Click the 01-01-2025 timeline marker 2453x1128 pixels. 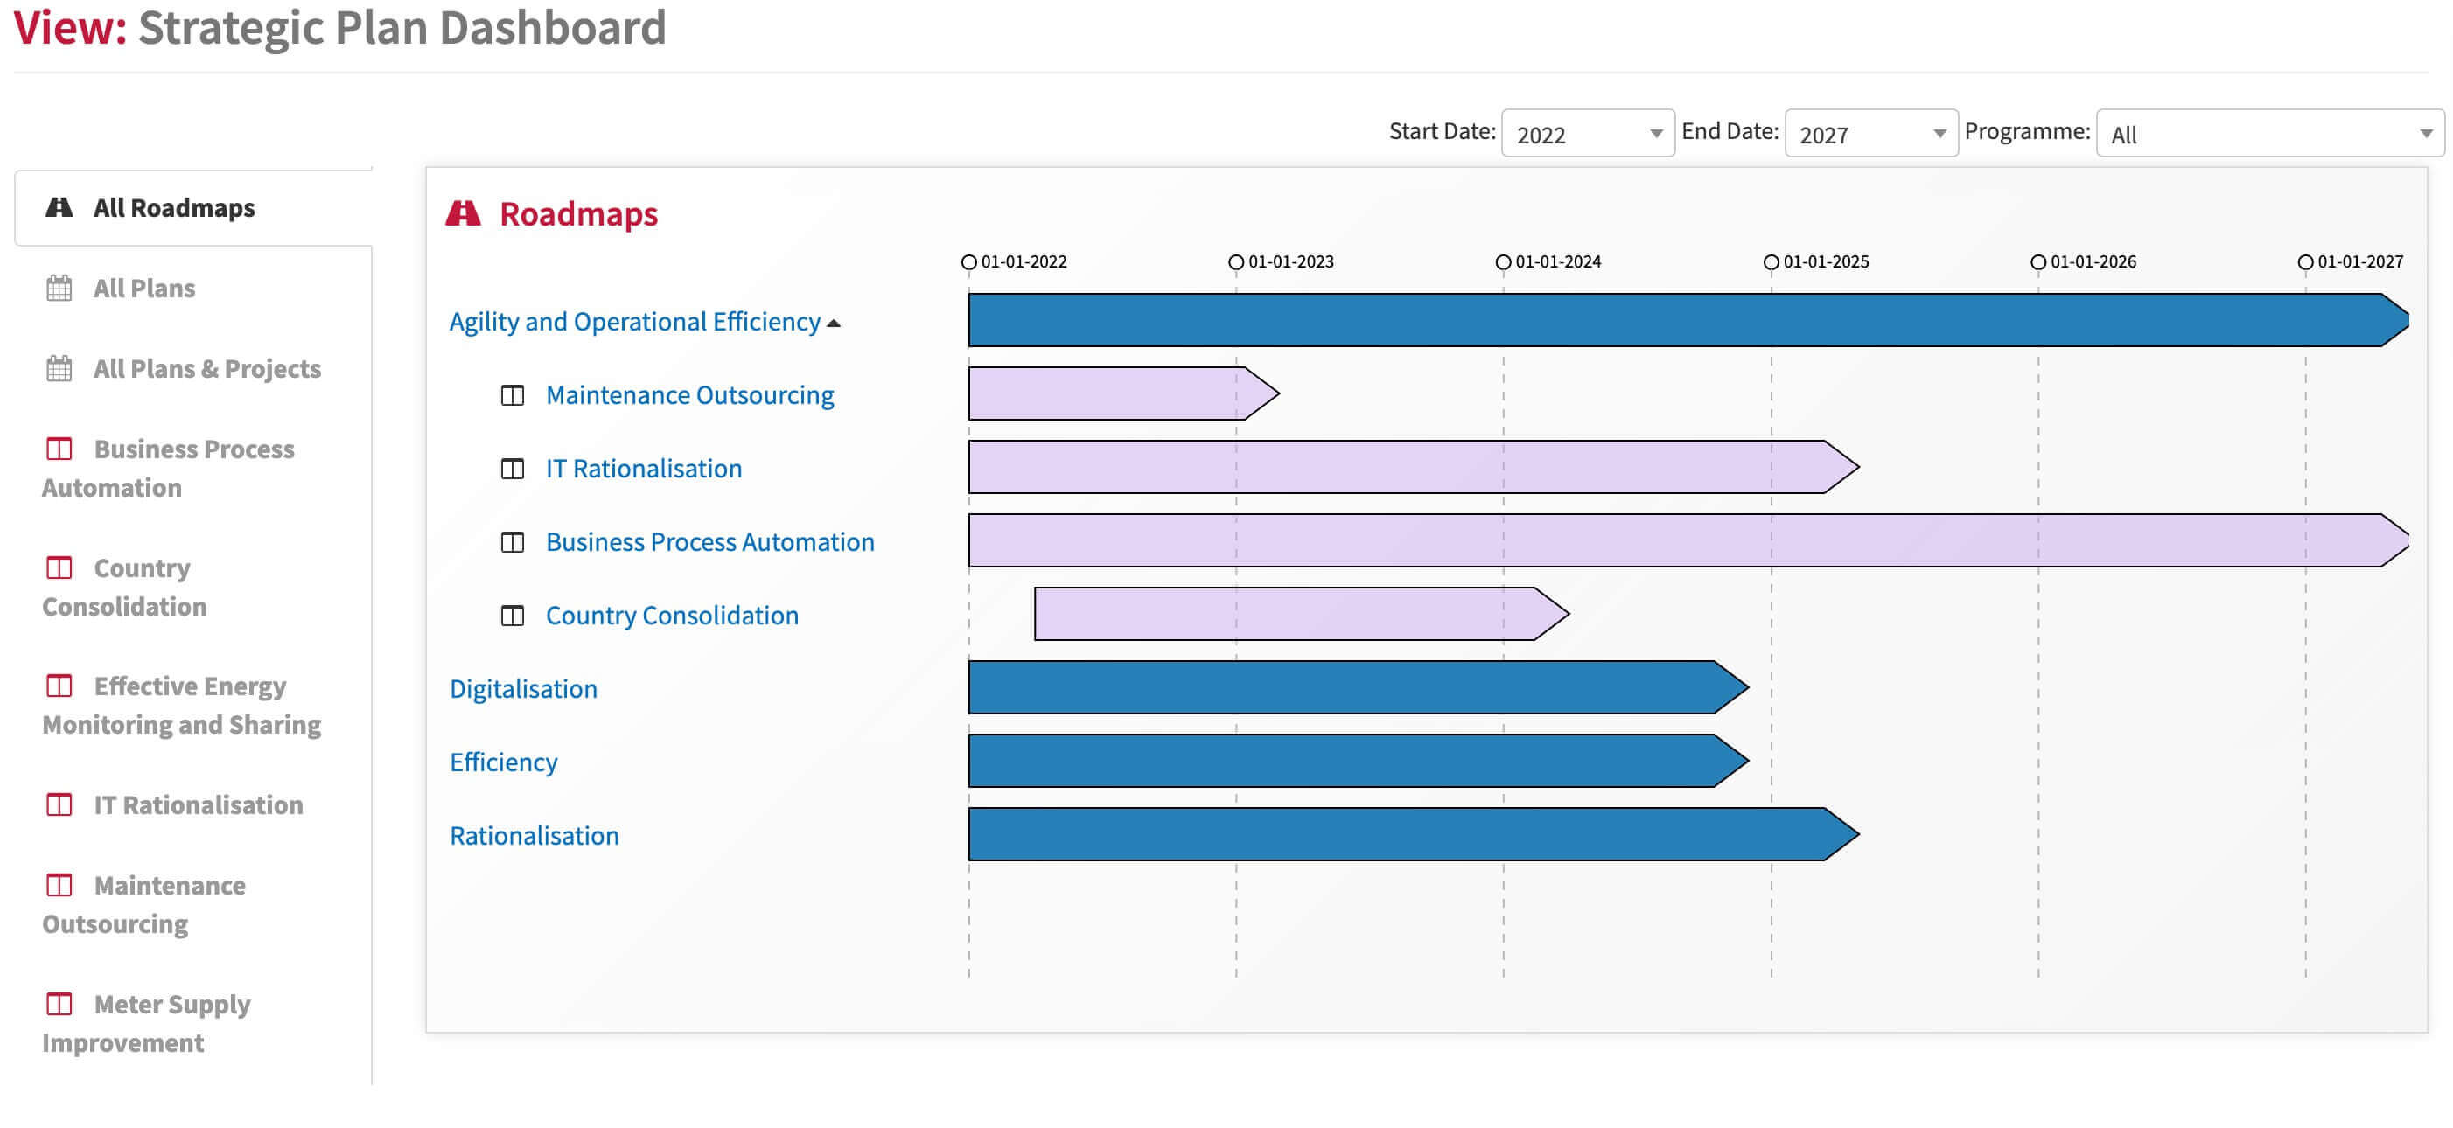click(1772, 261)
